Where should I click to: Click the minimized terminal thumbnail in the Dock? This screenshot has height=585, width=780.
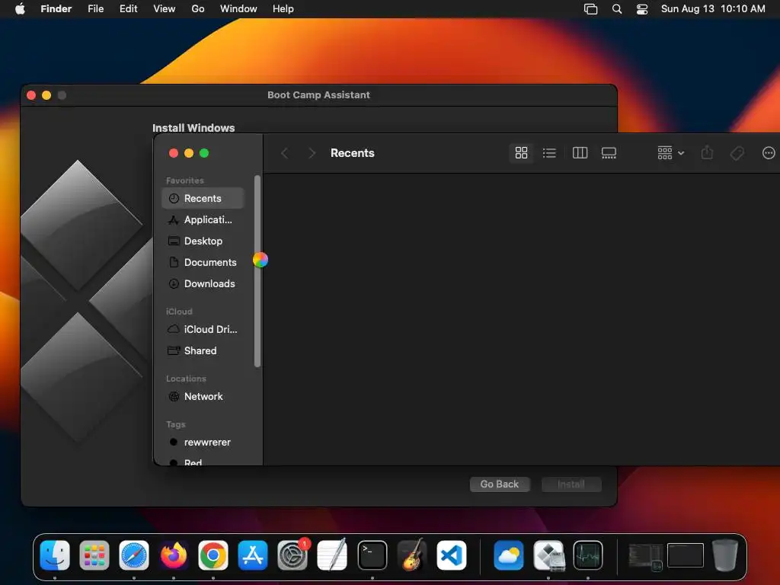(646, 556)
